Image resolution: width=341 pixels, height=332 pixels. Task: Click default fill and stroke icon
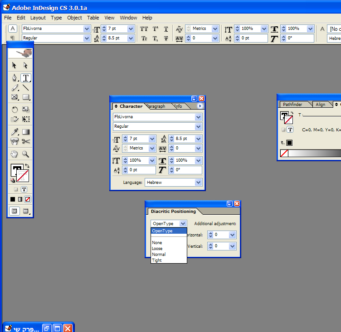[13, 180]
